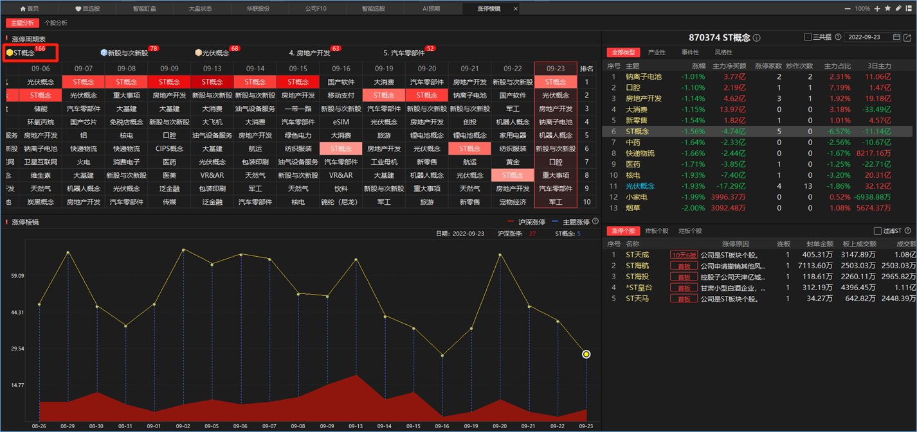Image resolution: width=917 pixels, height=432 pixels.
Task: Select the 快递物流 theme row
Action: [759, 153]
